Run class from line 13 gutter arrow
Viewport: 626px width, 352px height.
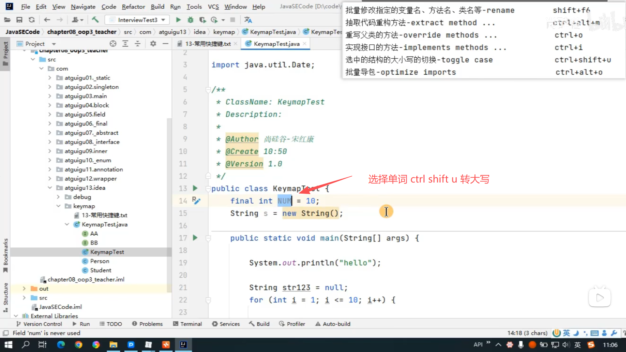pos(195,188)
